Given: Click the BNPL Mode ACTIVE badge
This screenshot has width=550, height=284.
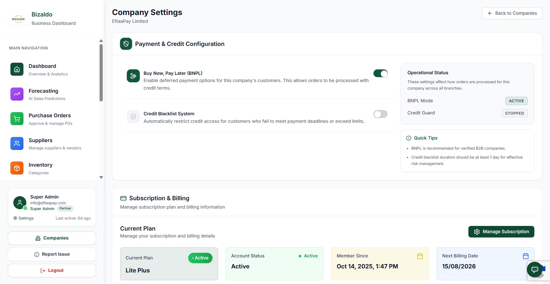Looking at the screenshot, I should point(516,101).
